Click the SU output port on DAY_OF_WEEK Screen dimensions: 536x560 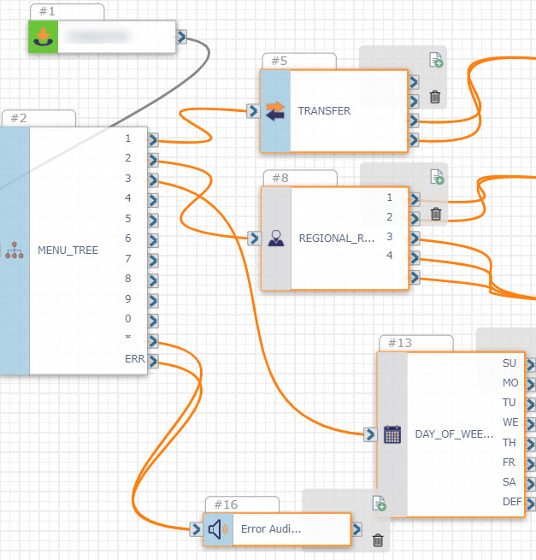coord(531,363)
